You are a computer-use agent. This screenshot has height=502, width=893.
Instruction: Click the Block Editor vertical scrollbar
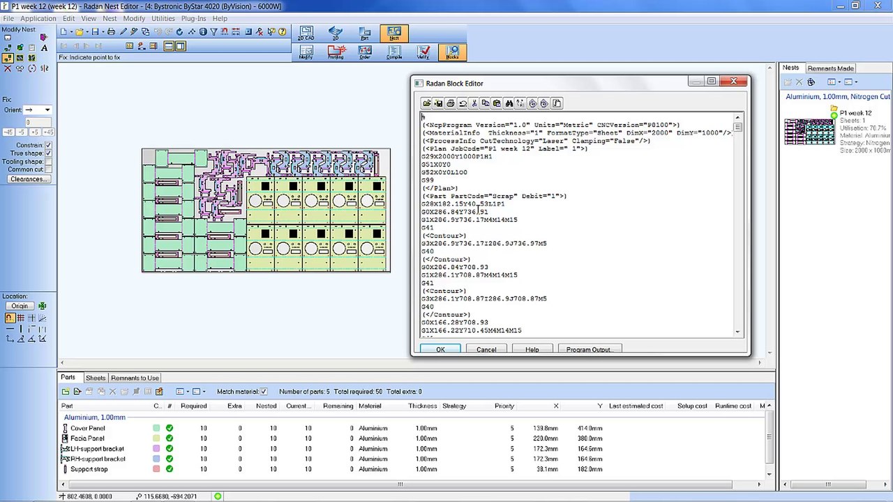click(737, 223)
